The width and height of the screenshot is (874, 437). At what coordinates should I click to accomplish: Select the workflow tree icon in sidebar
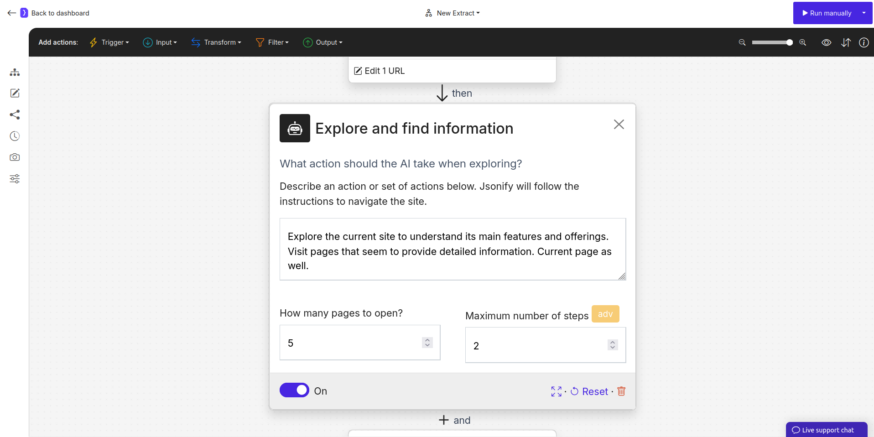[x=15, y=72]
